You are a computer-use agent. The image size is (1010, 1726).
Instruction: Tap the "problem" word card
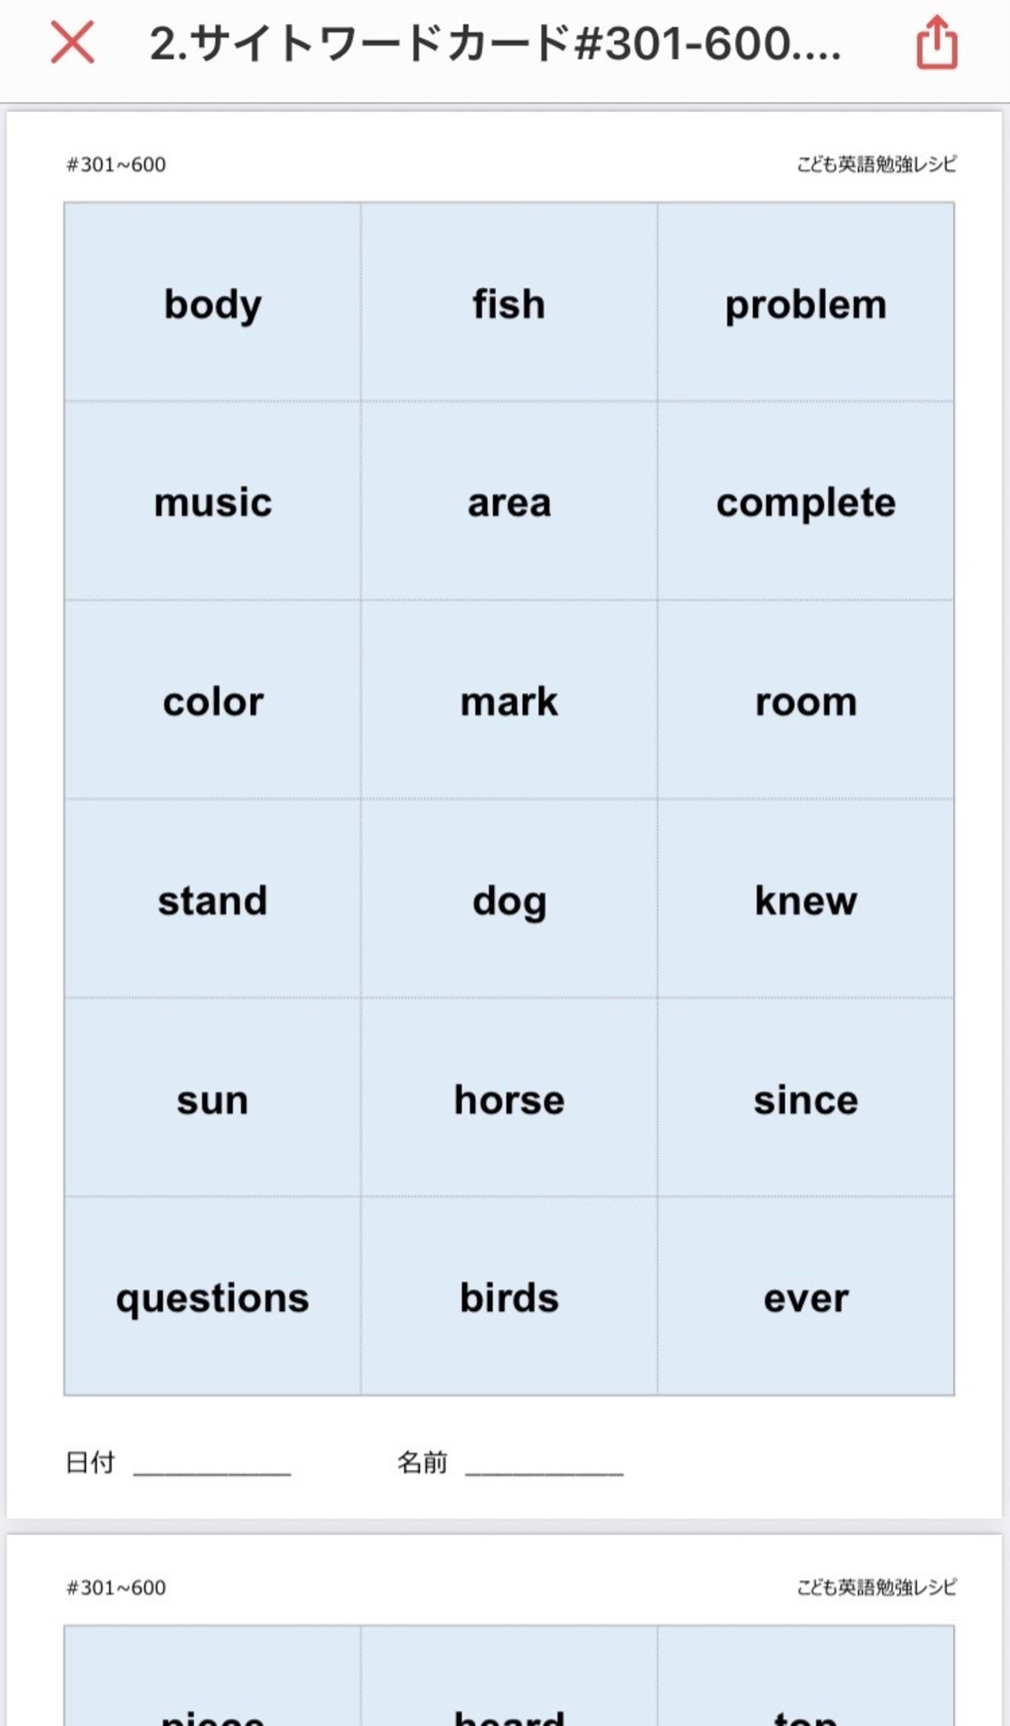806,303
